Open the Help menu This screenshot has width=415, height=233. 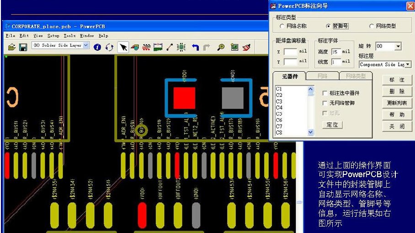[103, 36]
